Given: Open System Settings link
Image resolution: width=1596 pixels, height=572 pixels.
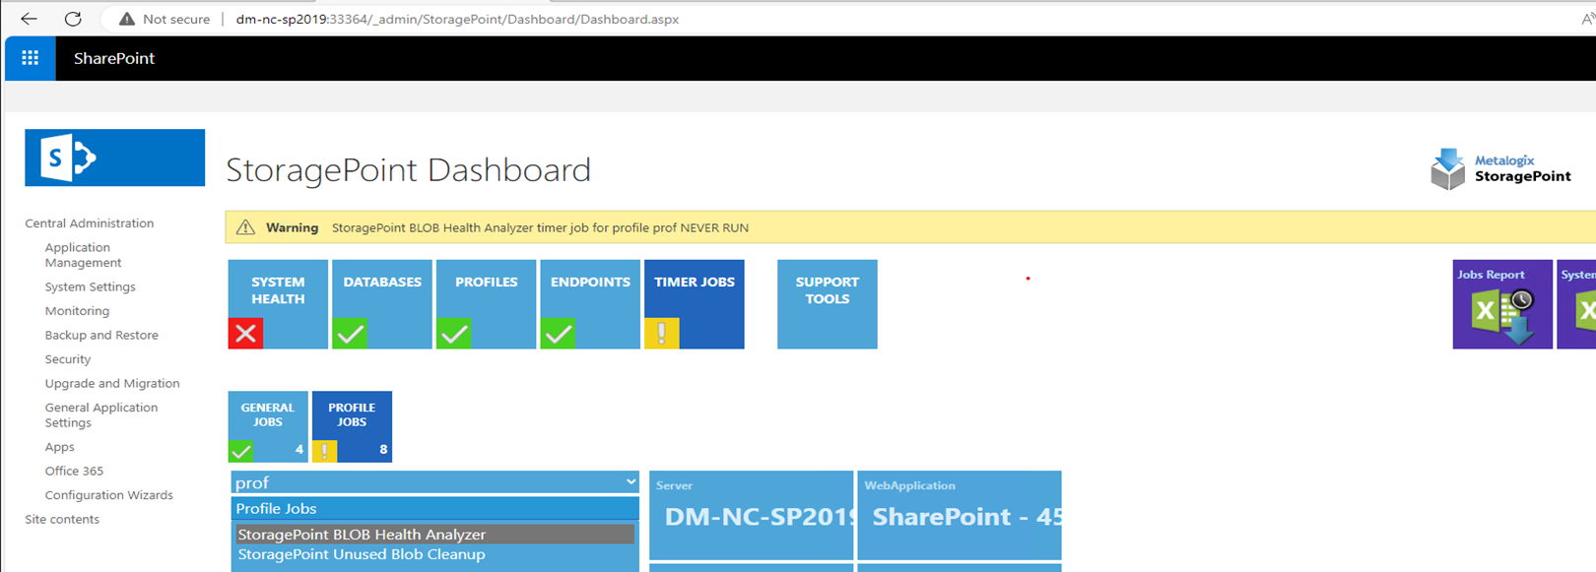Looking at the screenshot, I should [90, 286].
